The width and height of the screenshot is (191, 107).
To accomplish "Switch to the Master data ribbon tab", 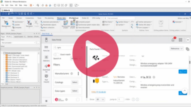I will point(61,18).
